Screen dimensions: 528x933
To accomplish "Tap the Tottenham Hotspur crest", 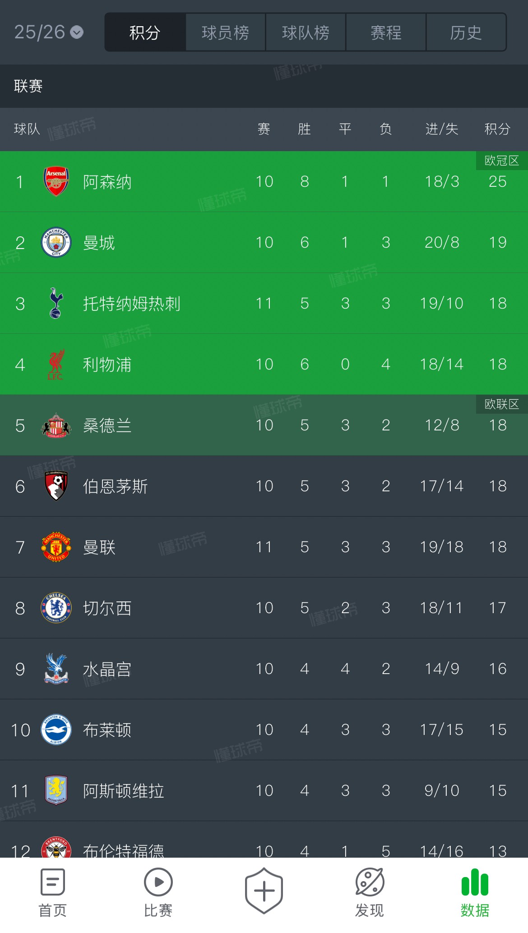I will click(x=56, y=303).
